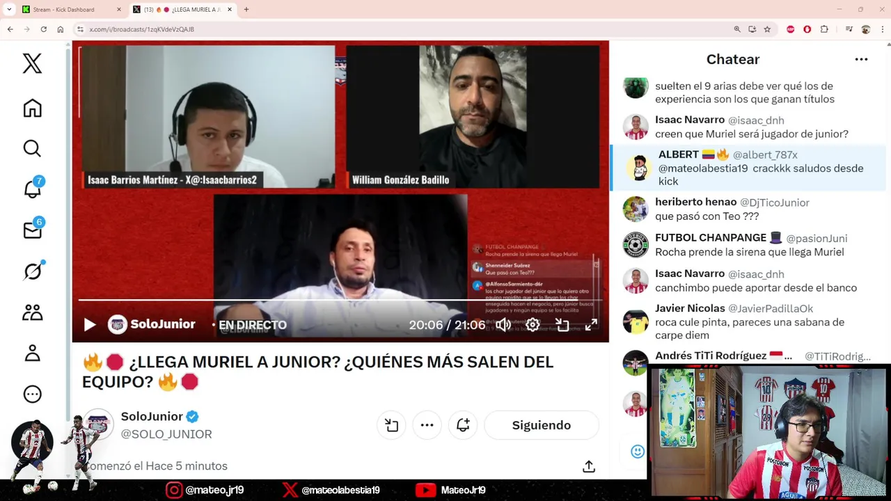Viewport: 891px width, 501px height.
Task: Click the URL address bar
Action: [404, 29]
